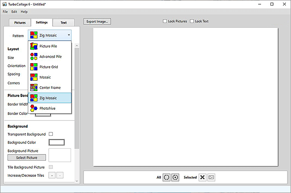Click the blank collage canvas

(x=185, y=97)
